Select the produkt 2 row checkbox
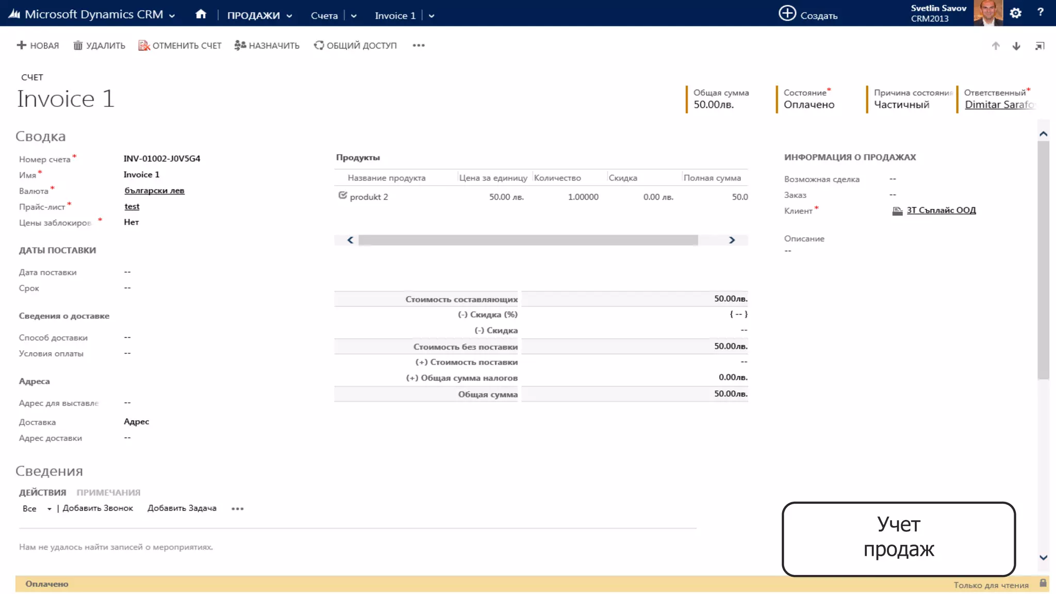 (x=342, y=195)
